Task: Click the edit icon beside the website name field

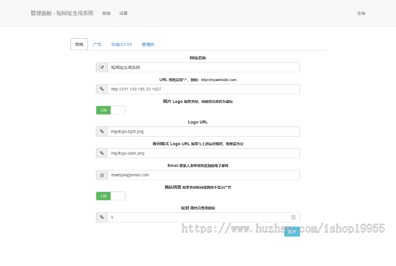Action: pyautogui.click(x=102, y=67)
